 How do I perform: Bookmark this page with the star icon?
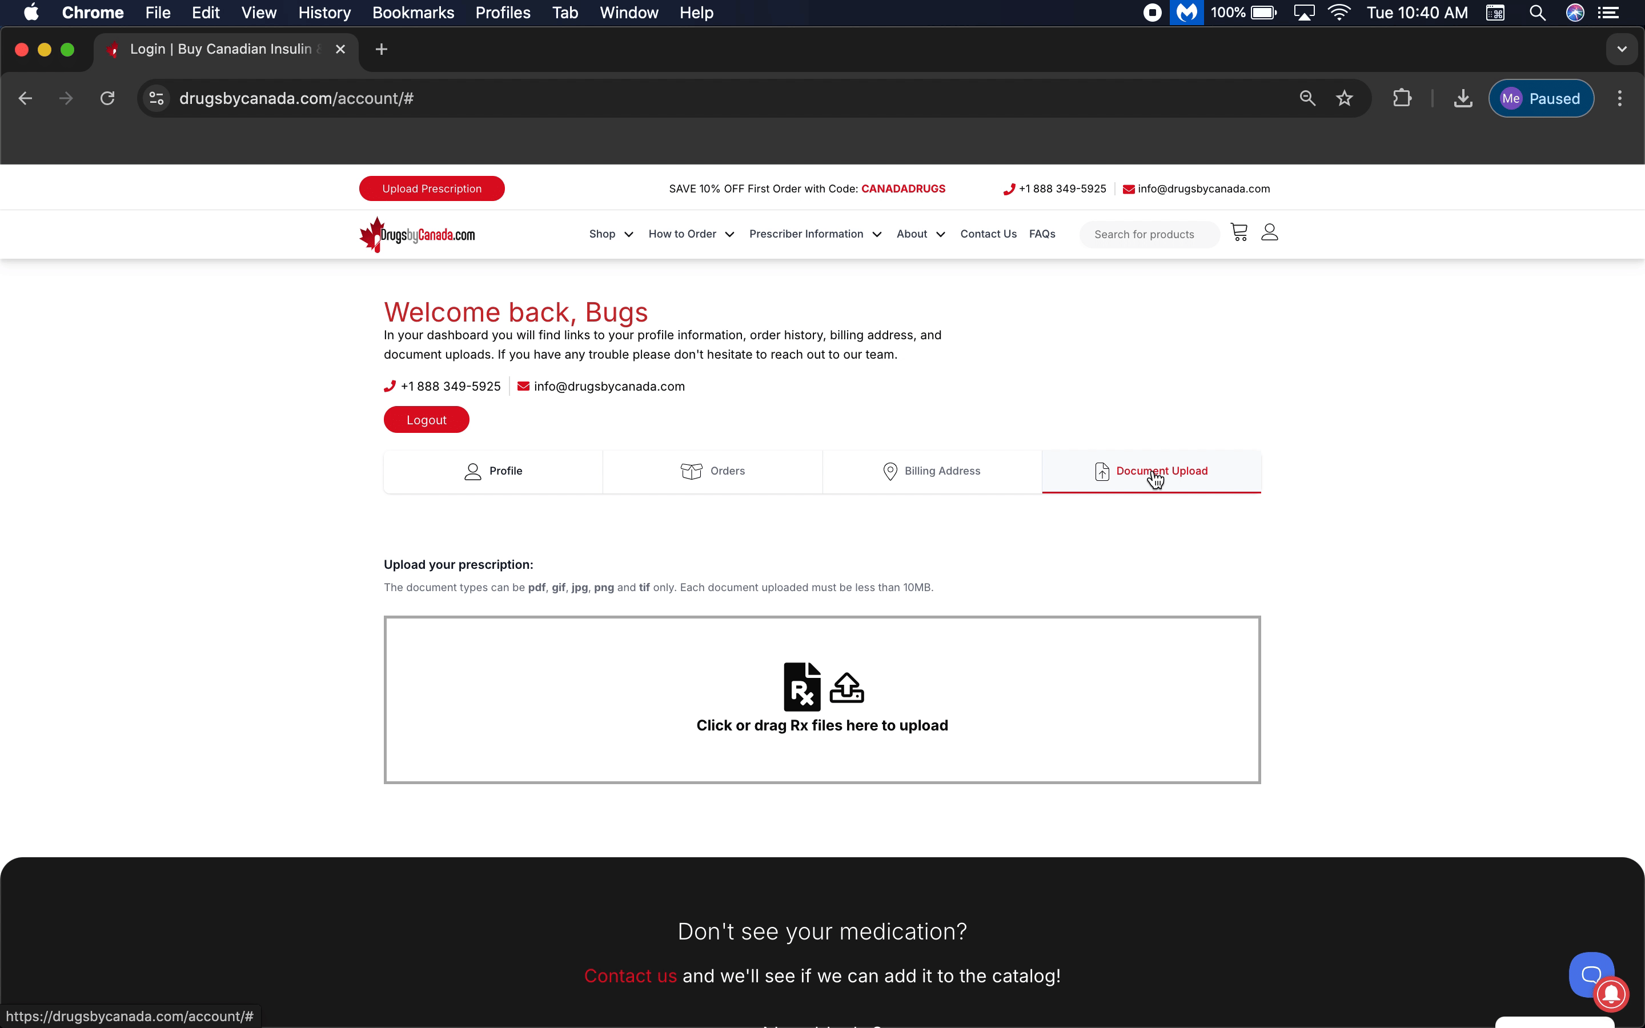tap(1344, 99)
